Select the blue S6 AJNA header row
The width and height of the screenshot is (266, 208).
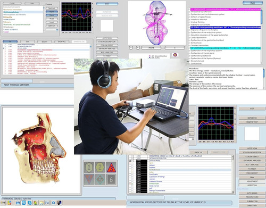[x=226, y=27]
